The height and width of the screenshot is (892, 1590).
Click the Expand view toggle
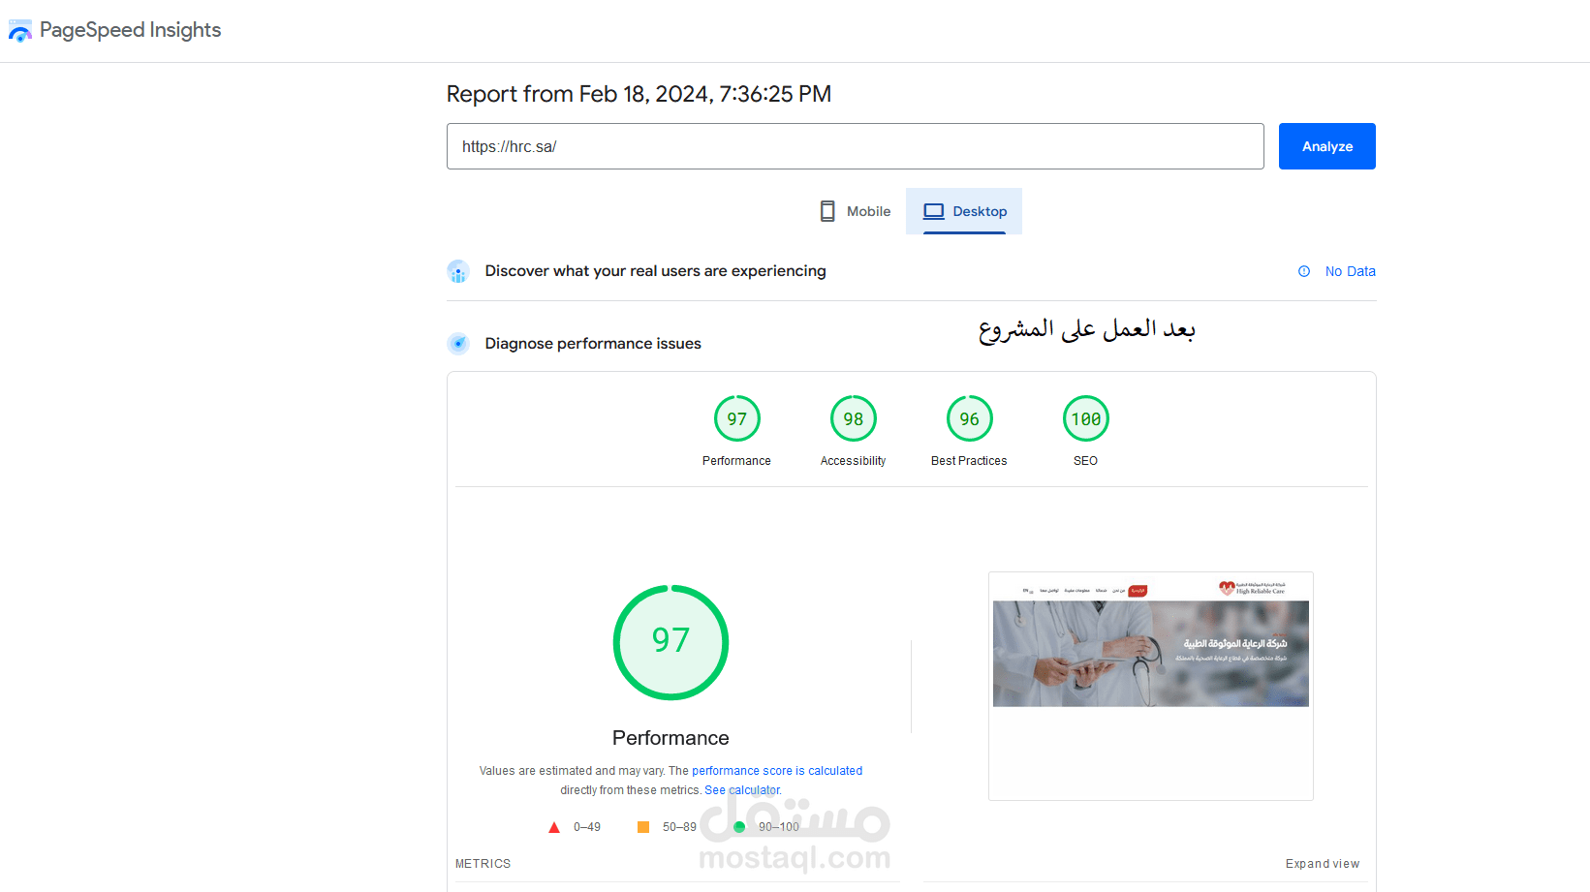(1323, 864)
